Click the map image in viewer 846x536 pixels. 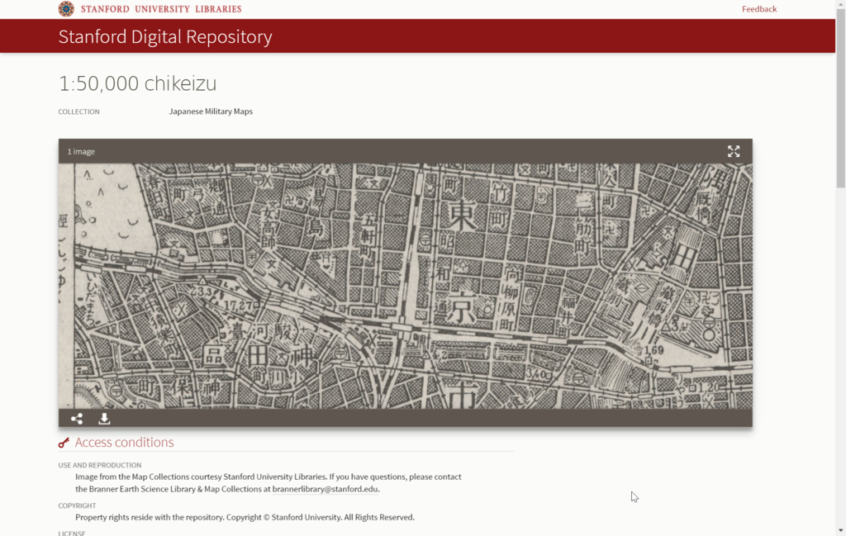(x=405, y=286)
